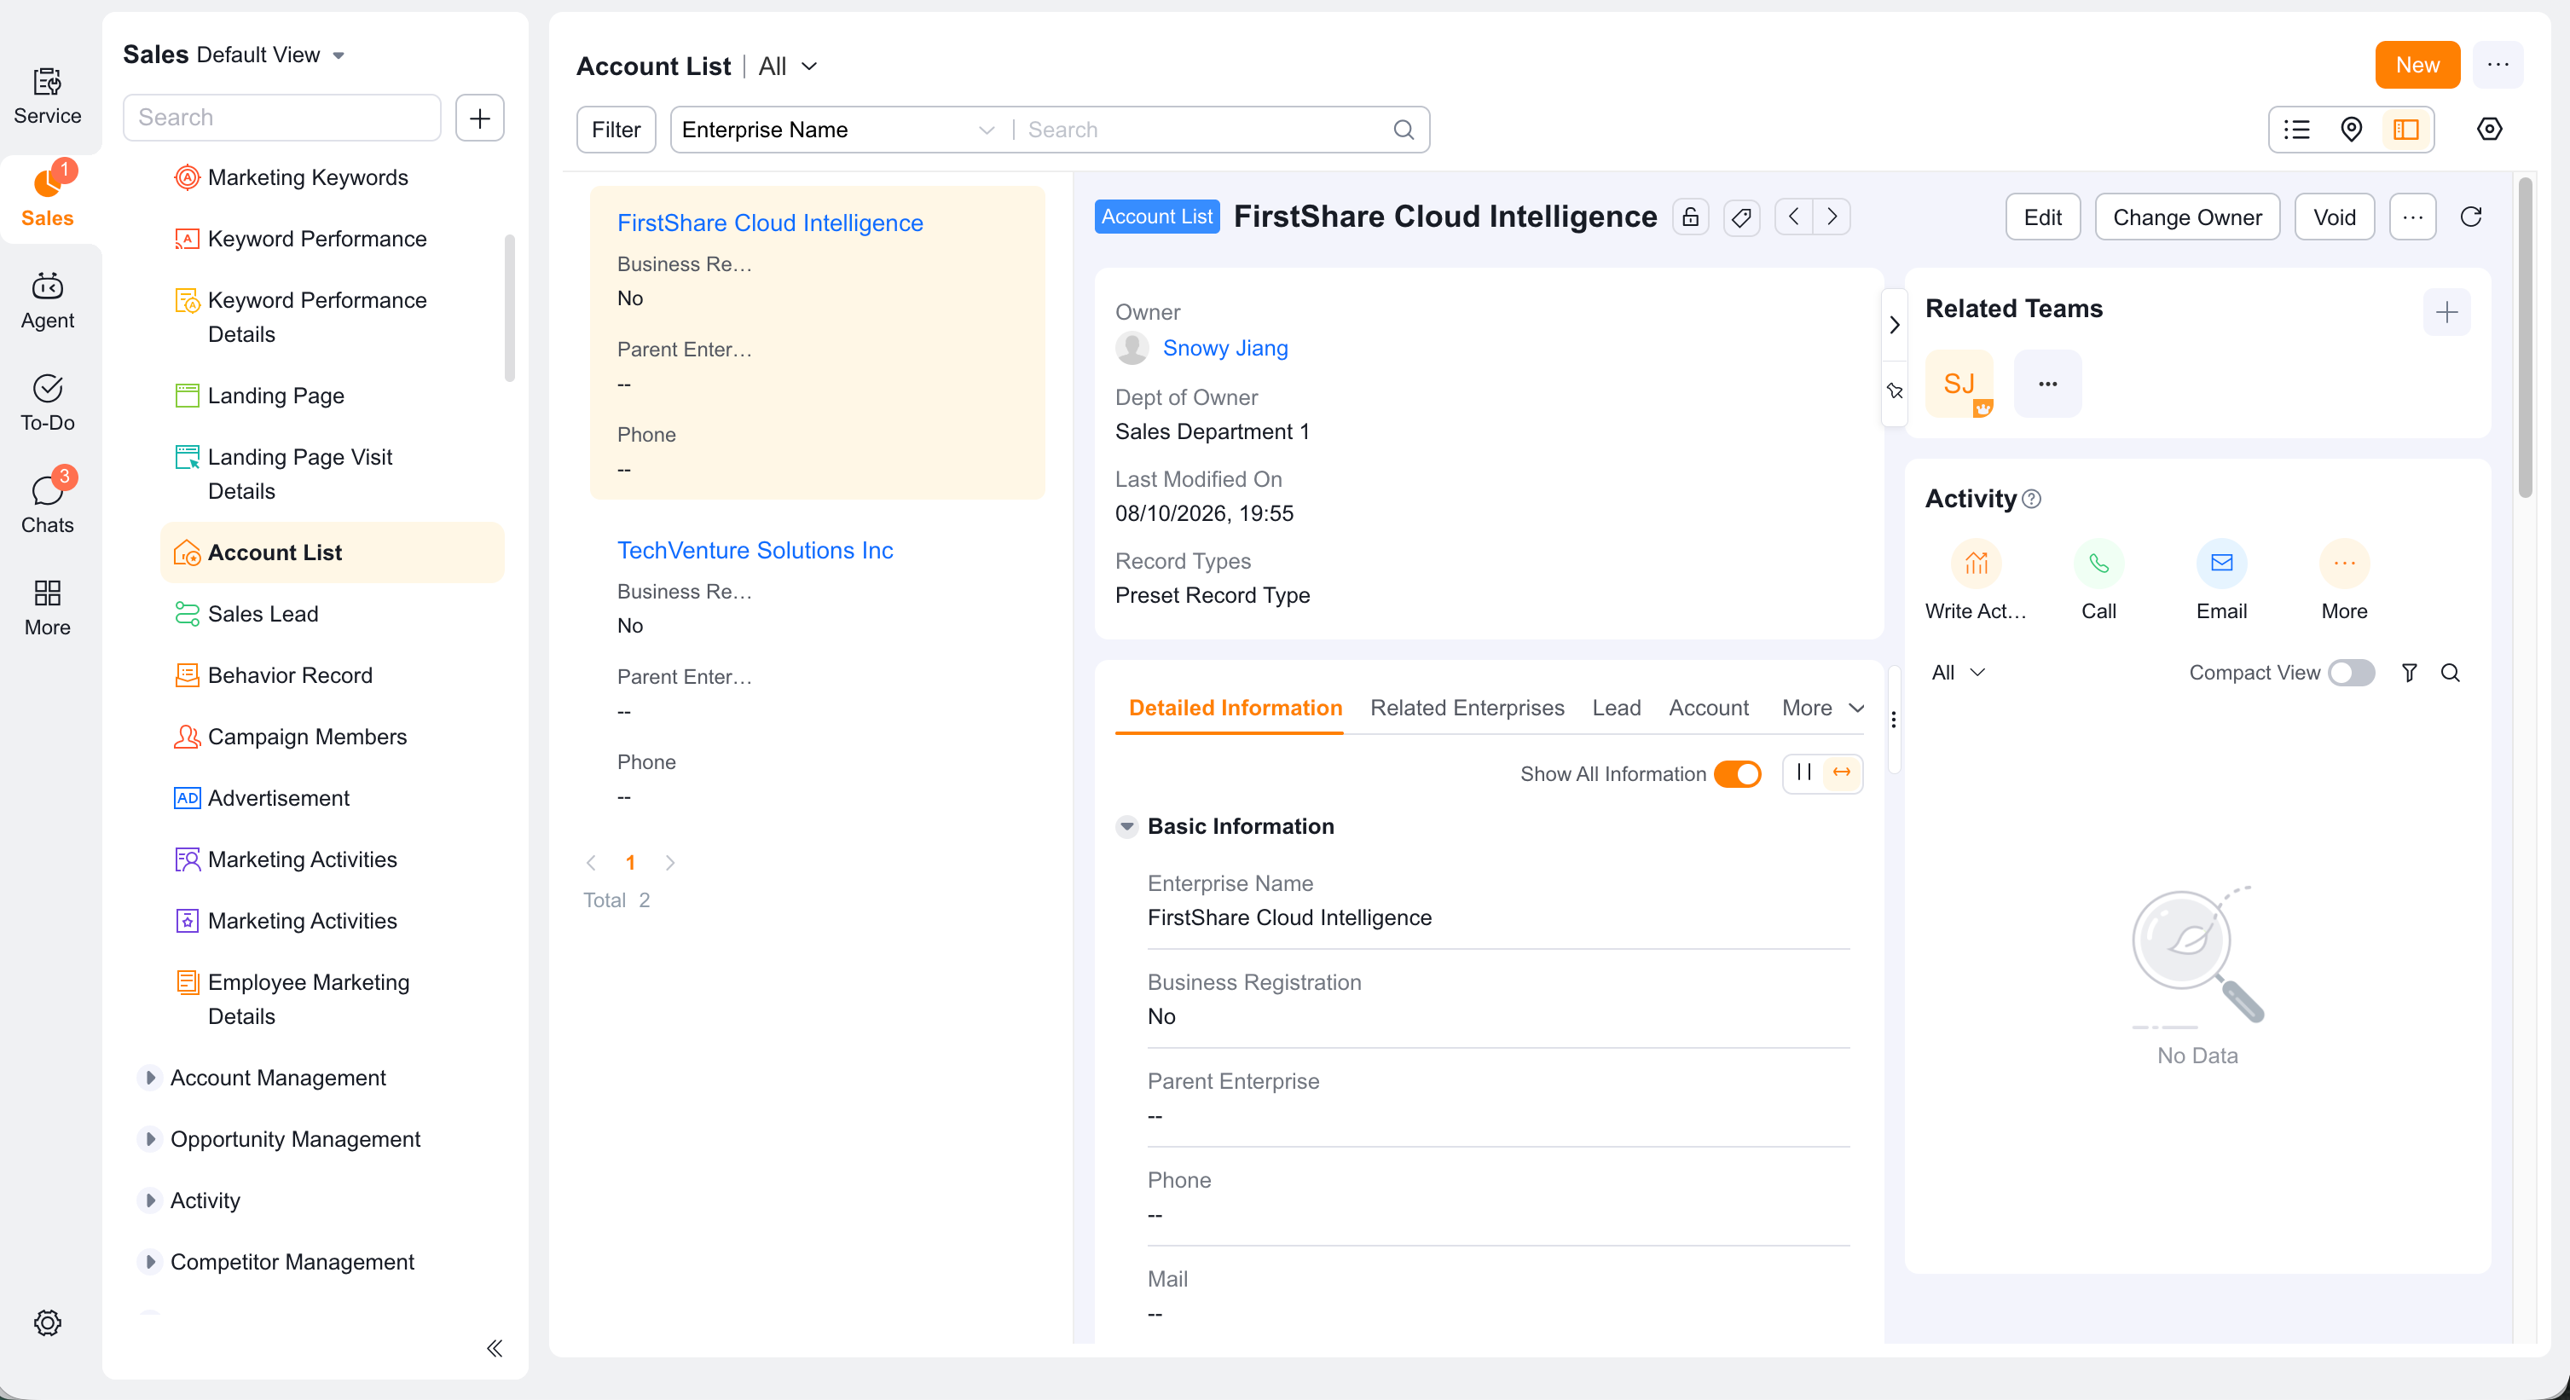Click the orange New button

(x=2417, y=65)
